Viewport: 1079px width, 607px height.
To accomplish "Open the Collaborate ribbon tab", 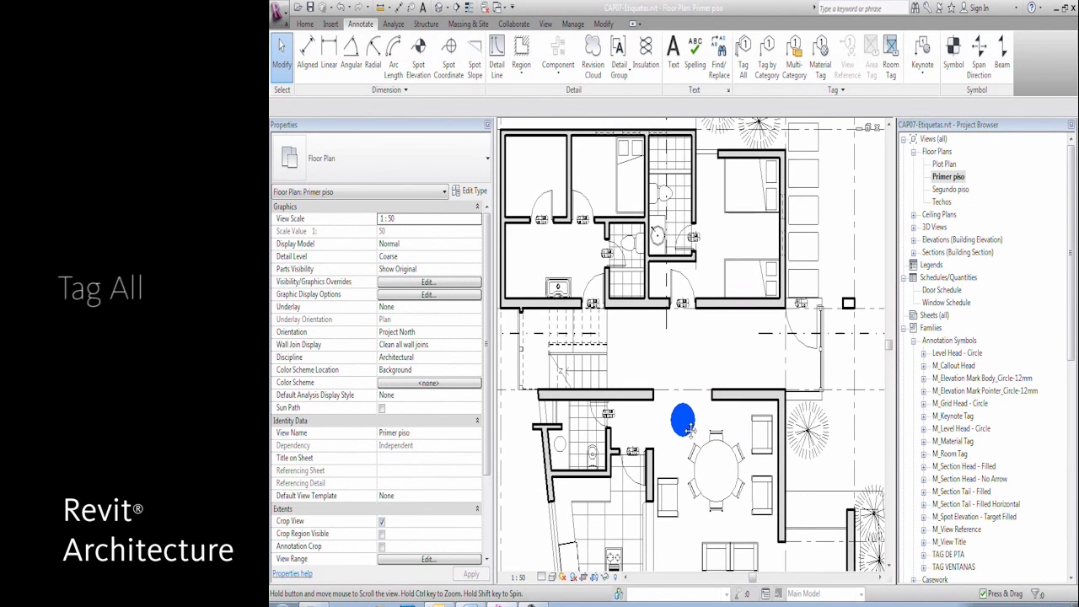I will click(513, 24).
